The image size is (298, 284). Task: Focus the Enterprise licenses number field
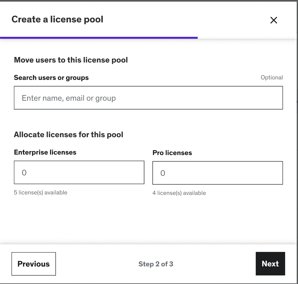pyautogui.click(x=79, y=172)
